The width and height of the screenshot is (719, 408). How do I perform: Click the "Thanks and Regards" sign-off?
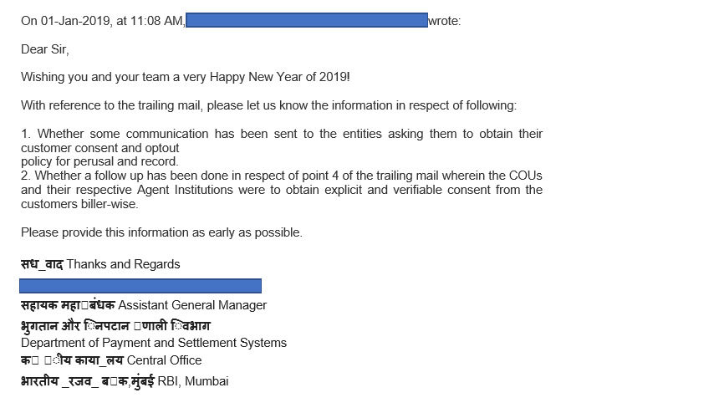tap(123, 264)
